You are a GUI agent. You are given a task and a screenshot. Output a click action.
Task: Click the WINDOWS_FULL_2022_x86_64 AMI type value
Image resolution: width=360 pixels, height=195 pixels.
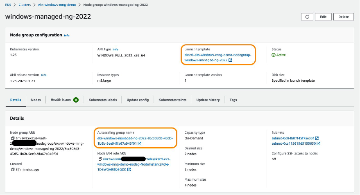point(121,56)
